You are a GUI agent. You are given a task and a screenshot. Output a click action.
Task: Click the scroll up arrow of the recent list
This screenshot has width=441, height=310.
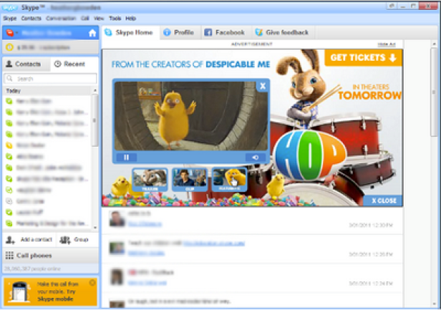pyautogui.click(x=95, y=91)
